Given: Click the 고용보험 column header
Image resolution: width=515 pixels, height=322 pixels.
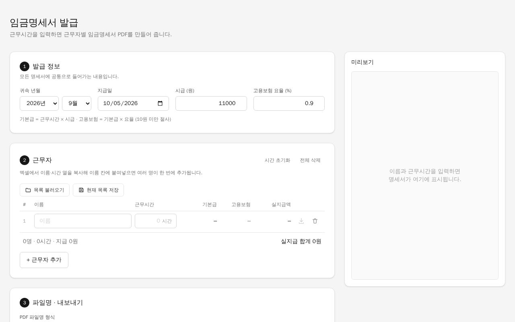Looking at the screenshot, I should pos(241,204).
